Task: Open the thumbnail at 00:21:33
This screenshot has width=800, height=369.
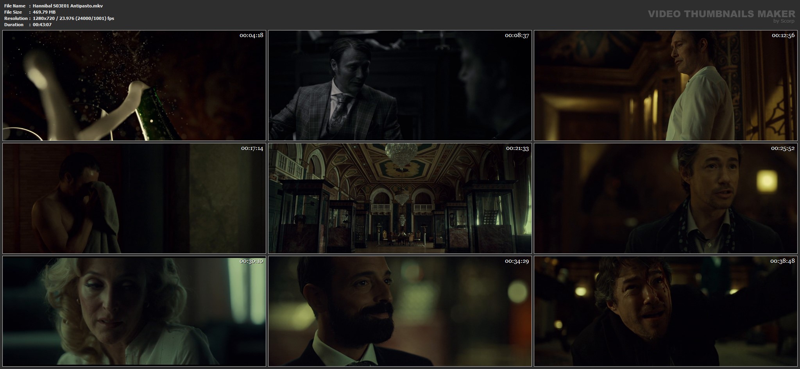Action: tap(400, 198)
